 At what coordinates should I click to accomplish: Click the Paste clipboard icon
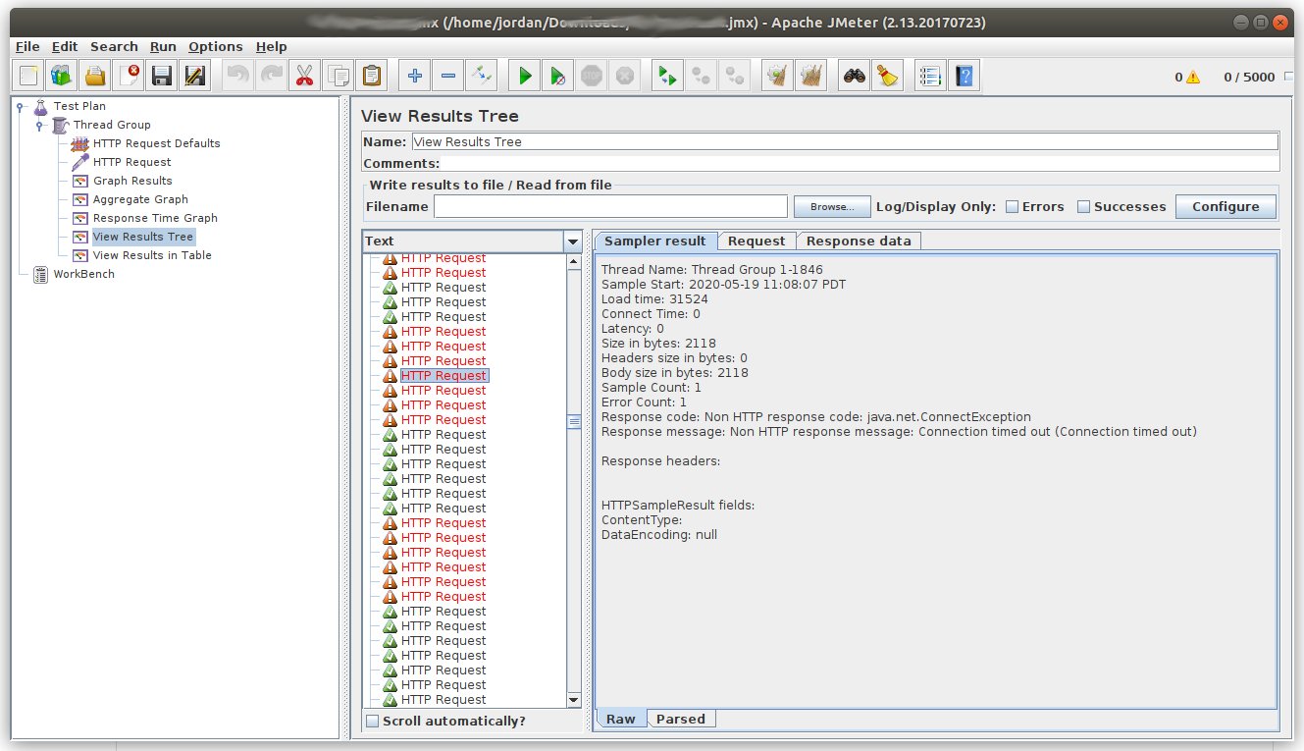point(372,76)
